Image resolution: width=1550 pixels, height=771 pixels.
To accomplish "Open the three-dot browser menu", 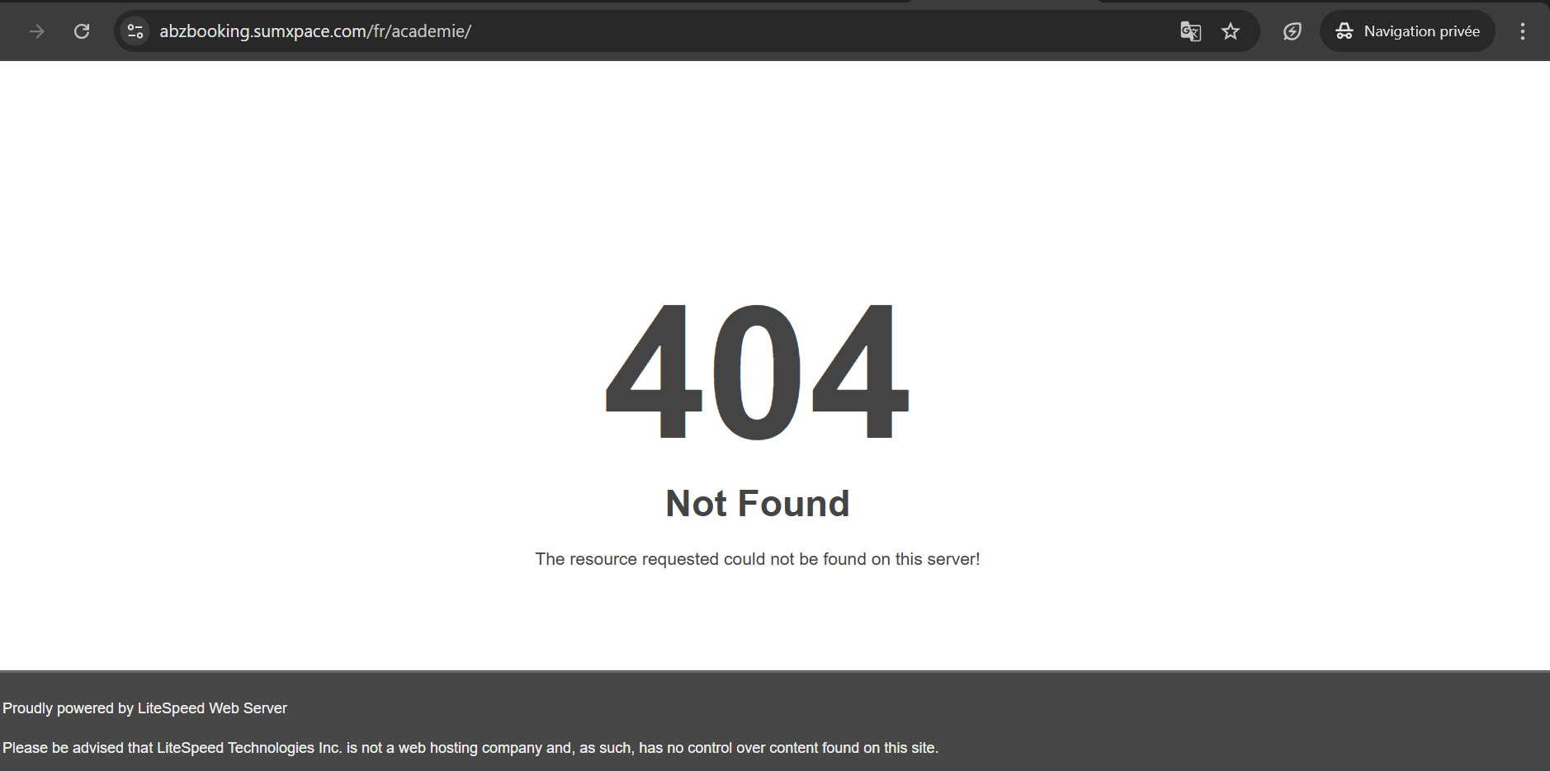I will pos(1523,31).
